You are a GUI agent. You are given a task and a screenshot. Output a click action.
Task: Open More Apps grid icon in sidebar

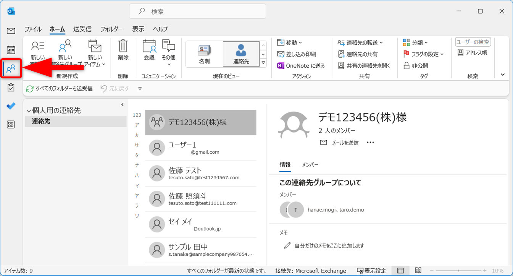point(11,125)
